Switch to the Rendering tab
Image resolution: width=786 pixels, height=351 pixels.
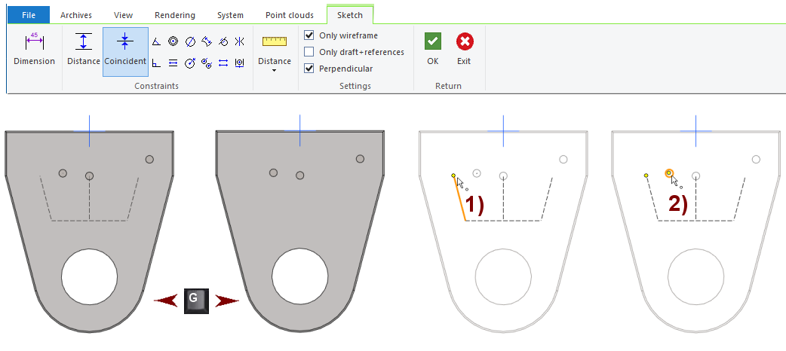[x=174, y=15]
